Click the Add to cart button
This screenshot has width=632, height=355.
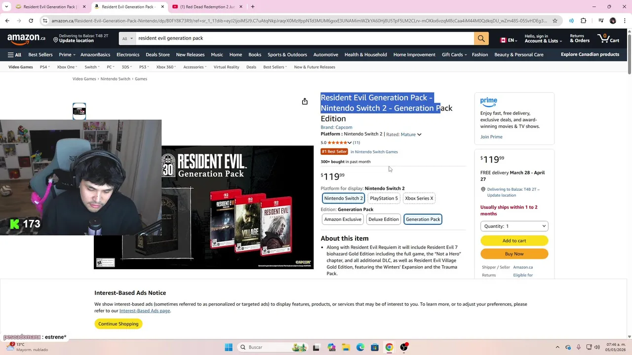(x=514, y=241)
